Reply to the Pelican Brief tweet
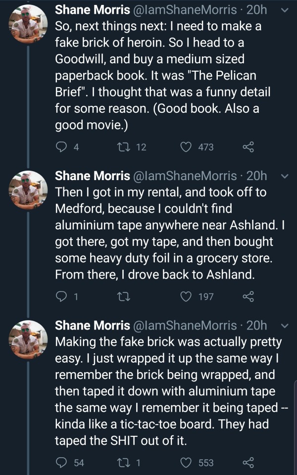 pos(62,146)
